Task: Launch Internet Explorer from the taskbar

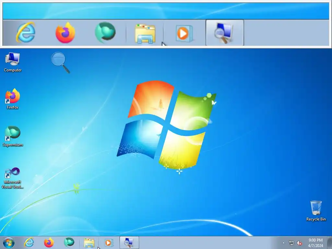Action: click(29, 243)
